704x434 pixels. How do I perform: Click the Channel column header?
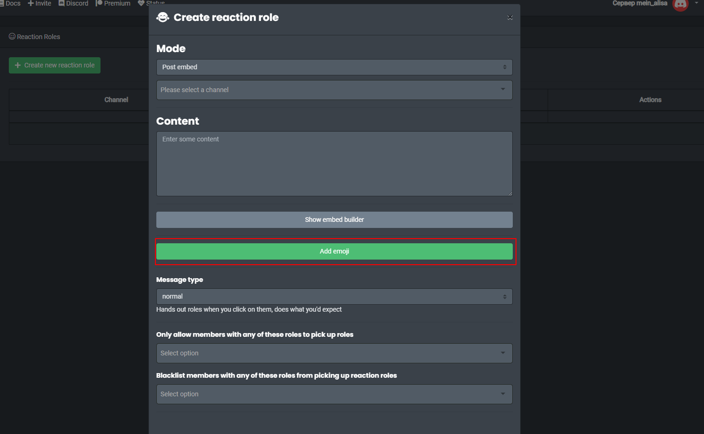pyautogui.click(x=116, y=100)
